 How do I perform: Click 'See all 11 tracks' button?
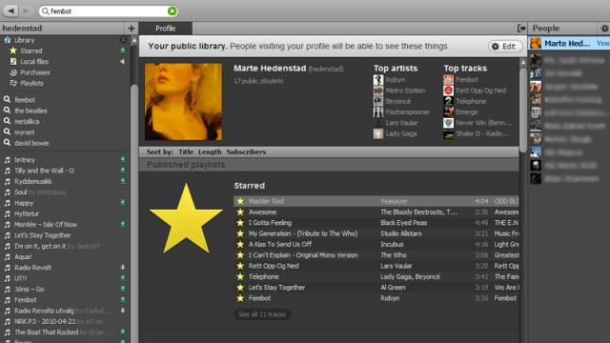point(262,314)
